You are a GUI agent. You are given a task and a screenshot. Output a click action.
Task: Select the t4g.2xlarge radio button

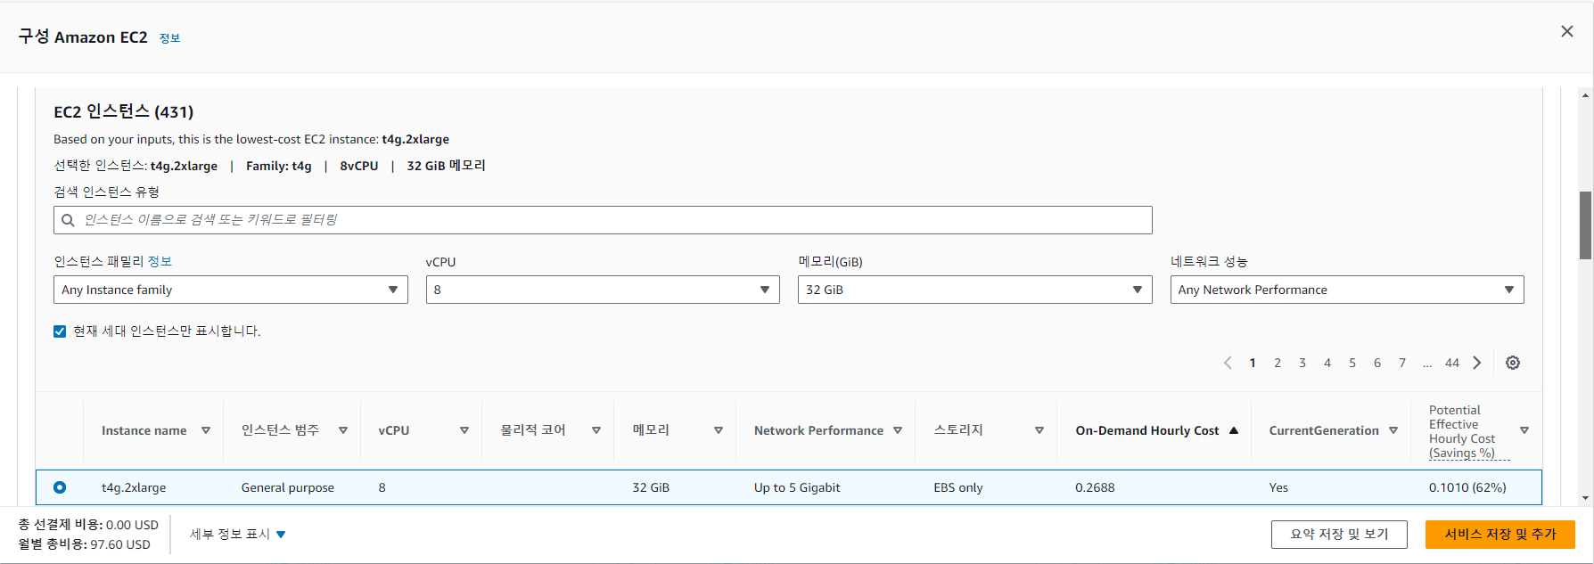coord(60,487)
